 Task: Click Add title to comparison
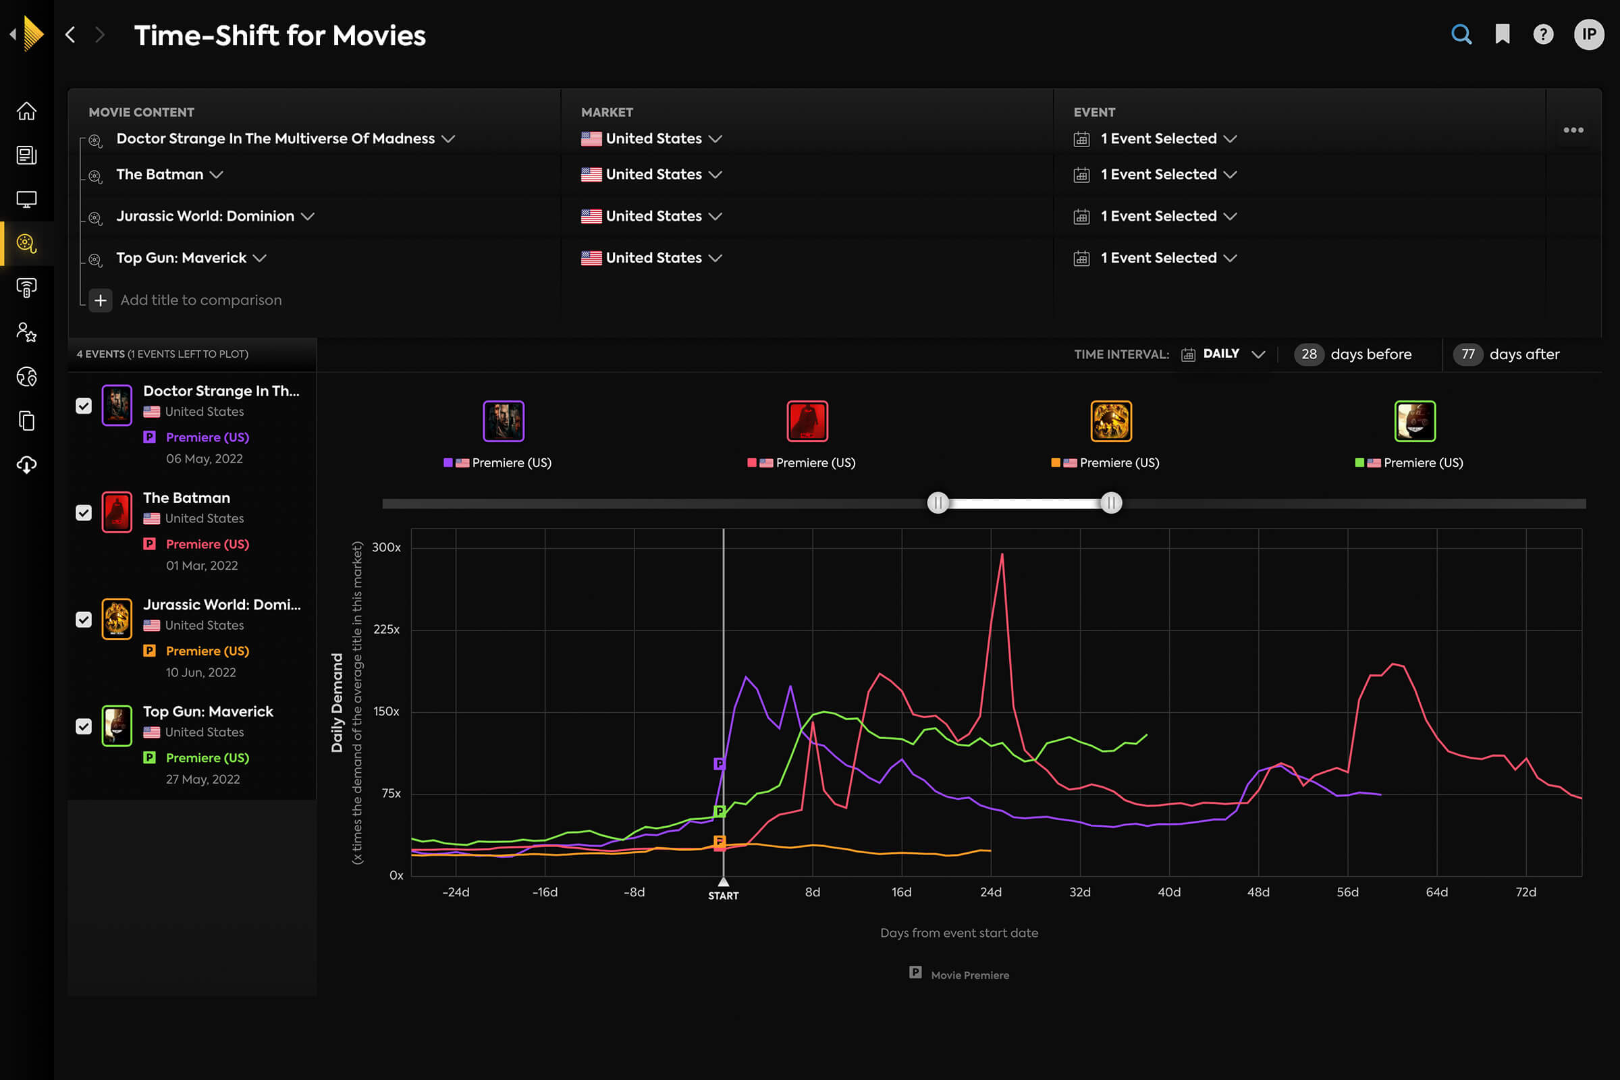(x=201, y=300)
